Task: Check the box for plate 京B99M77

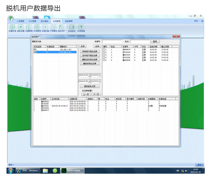Action: click(x=104, y=50)
